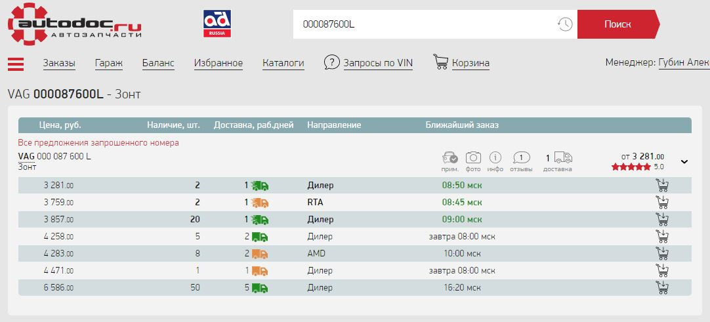
Task: Click quantity 50 in last row
Action: coord(195,288)
